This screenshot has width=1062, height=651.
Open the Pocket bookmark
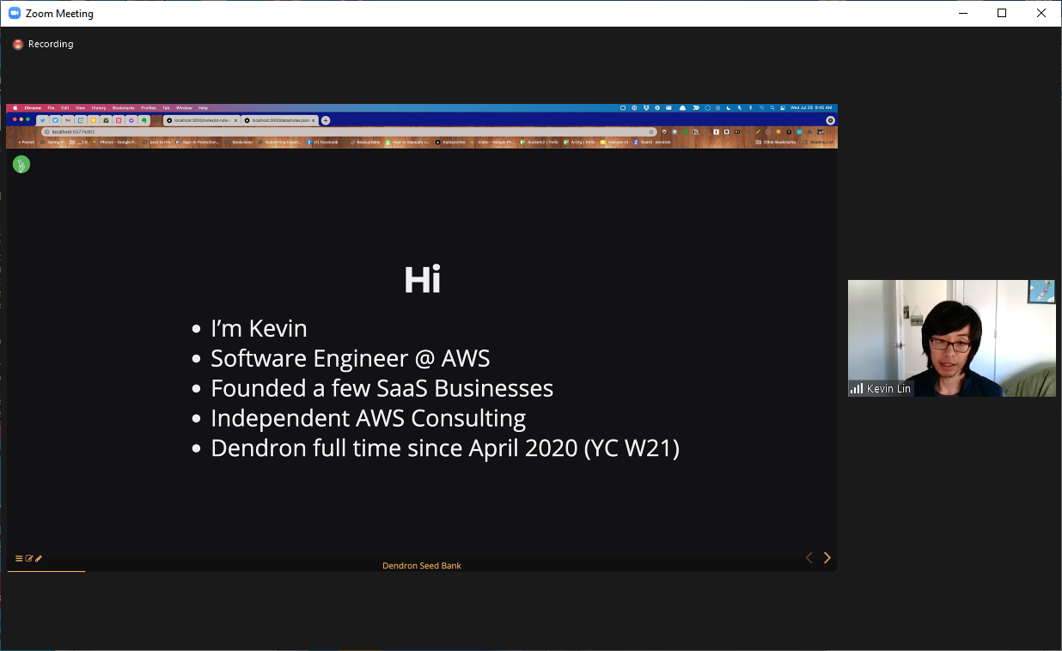click(24, 142)
